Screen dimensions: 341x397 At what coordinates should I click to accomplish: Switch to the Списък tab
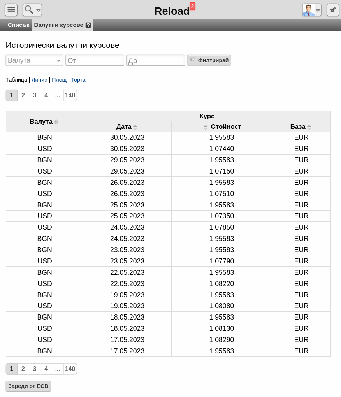(x=18, y=25)
